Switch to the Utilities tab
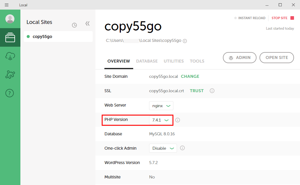 click(173, 61)
